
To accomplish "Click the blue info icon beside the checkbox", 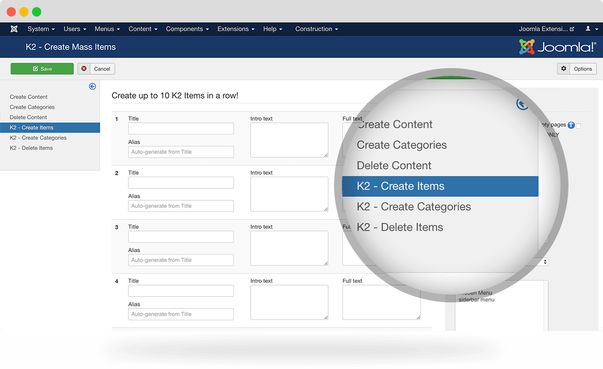I will 571,125.
